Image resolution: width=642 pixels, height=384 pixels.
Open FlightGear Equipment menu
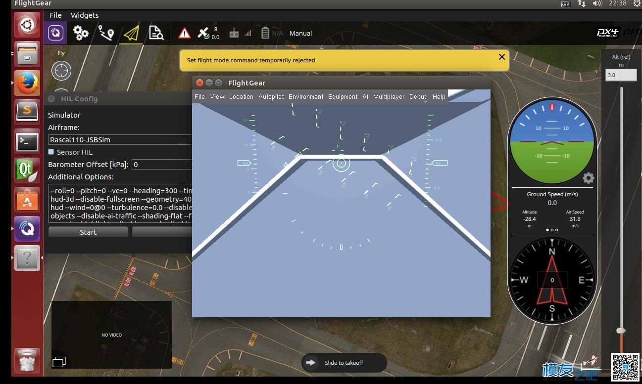click(x=343, y=97)
